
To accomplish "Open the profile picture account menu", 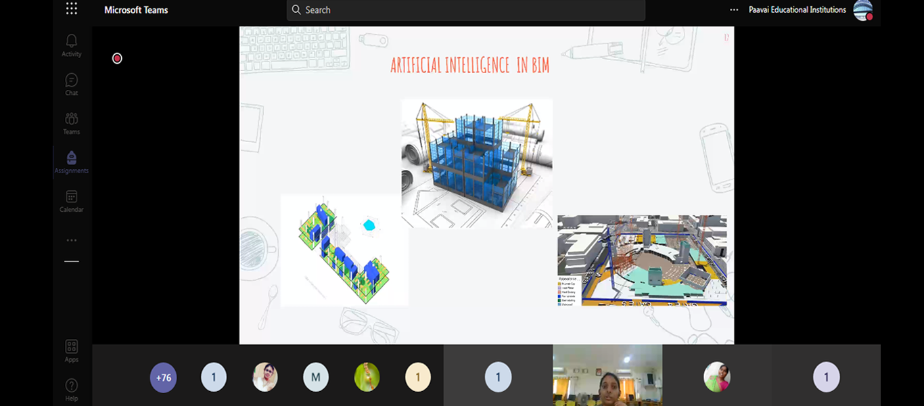I will (x=863, y=10).
